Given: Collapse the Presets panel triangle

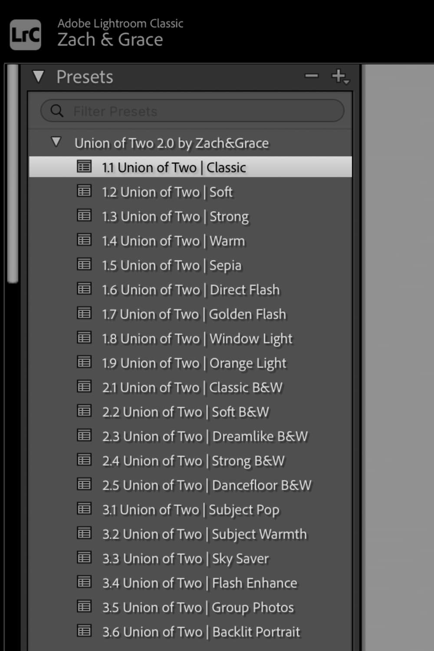Looking at the screenshot, I should pos(39,77).
